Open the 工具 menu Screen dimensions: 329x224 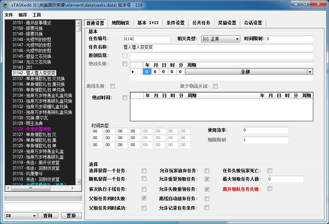(x=37, y=15)
